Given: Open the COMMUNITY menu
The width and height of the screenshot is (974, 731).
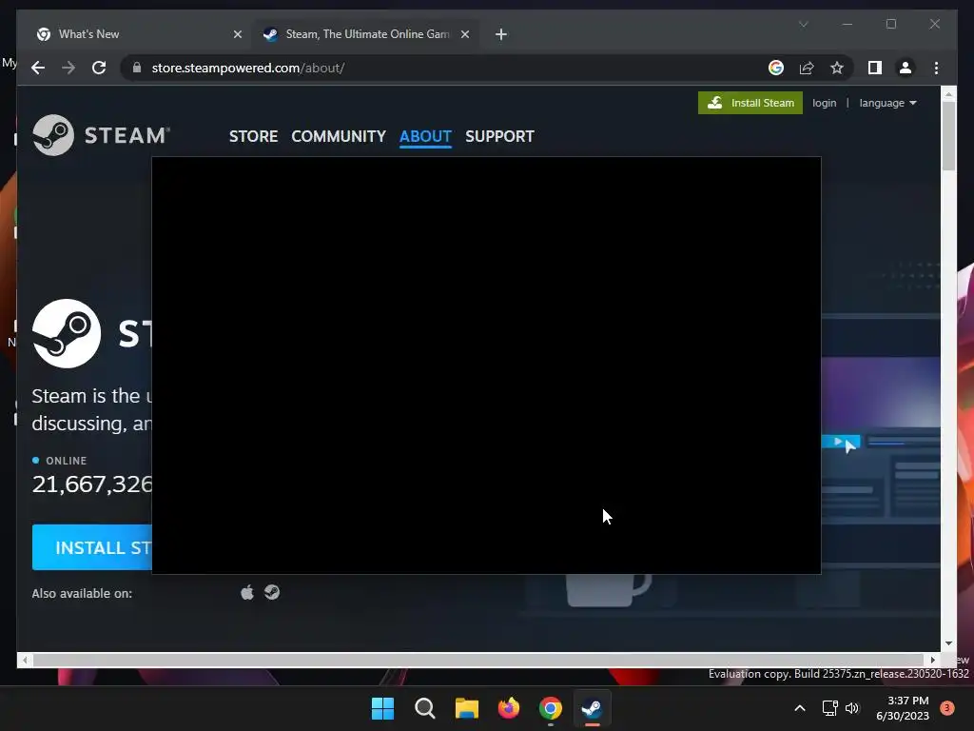Looking at the screenshot, I should coord(339,136).
